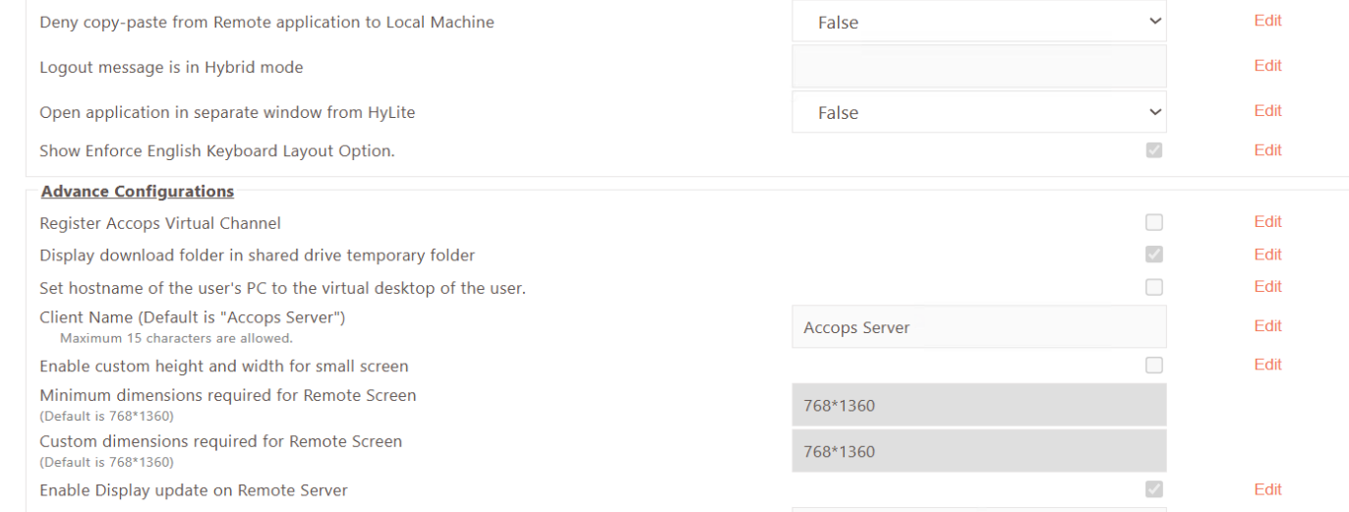The height and width of the screenshot is (512, 1349).
Task: Click Edit for Display download folder setting
Action: (1267, 255)
